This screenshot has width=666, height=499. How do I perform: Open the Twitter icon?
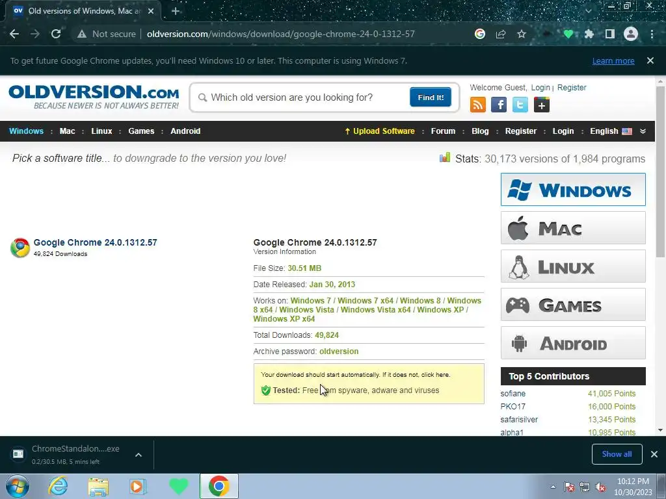(x=520, y=105)
